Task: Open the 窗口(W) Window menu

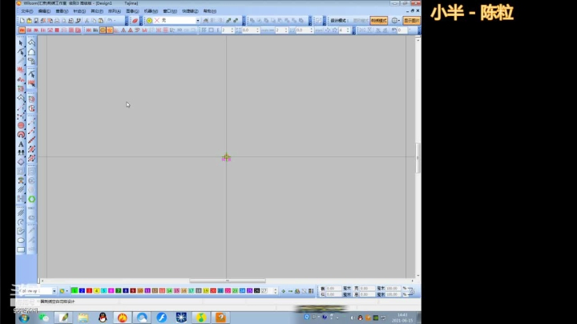Action: 170,11
